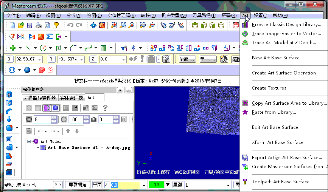Open the level 层别 dropdown in status bar
The height and width of the screenshot is (192, 328).
[228, 185]
